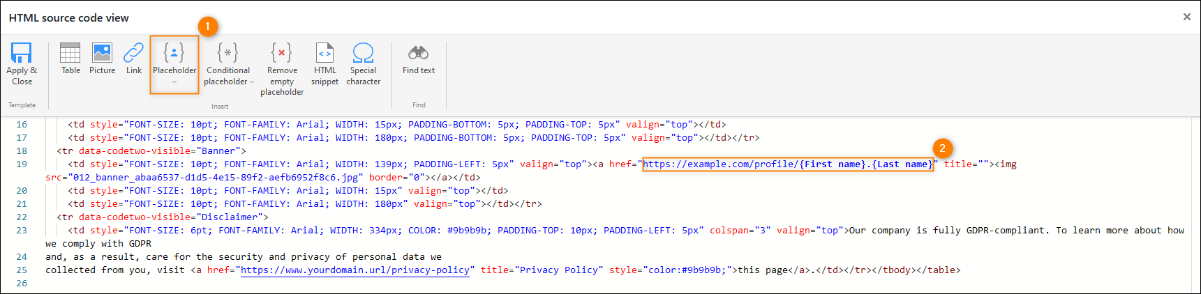Click the Find text binoculars icon
1201x294 pixels.
[x=418, y=53]
